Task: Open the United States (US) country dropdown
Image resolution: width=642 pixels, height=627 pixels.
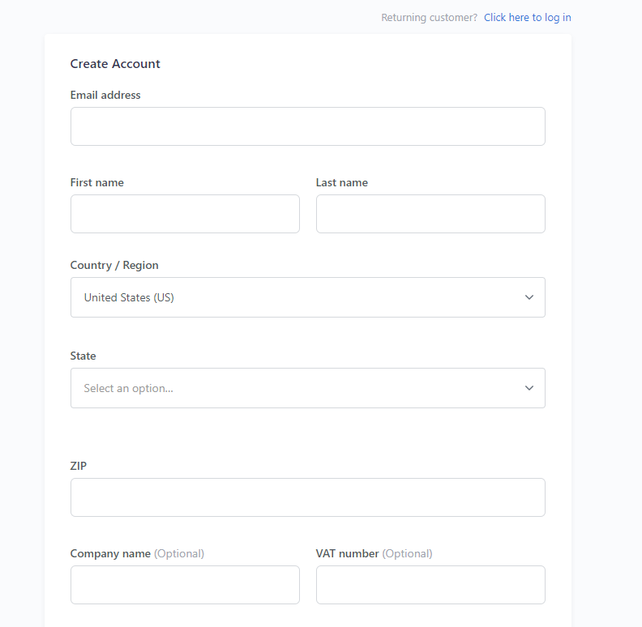Action: pyautogui.click(x=307, y=297)
